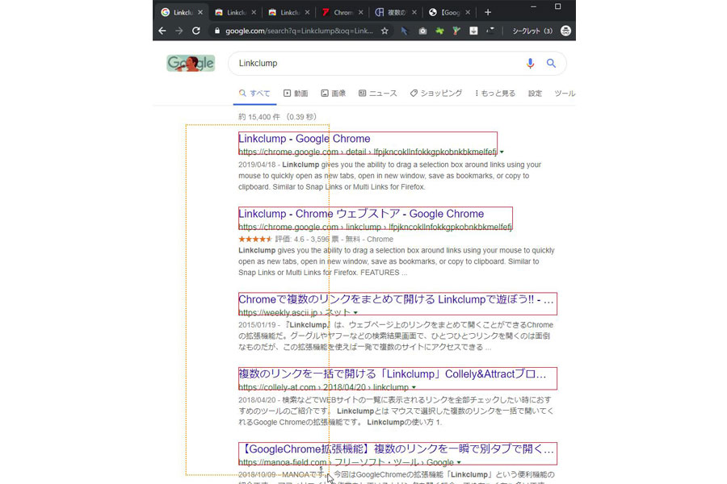Open the 'Linkclump - Chrome ウェブストア' result link
This screenshot has width=727, height=484.
point(361,214)
